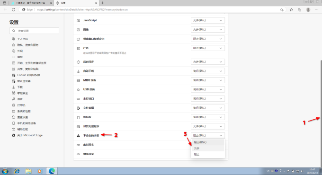322x175 pixels.
Task: Open Windows Media Player from taskbar
Action: 40,171
